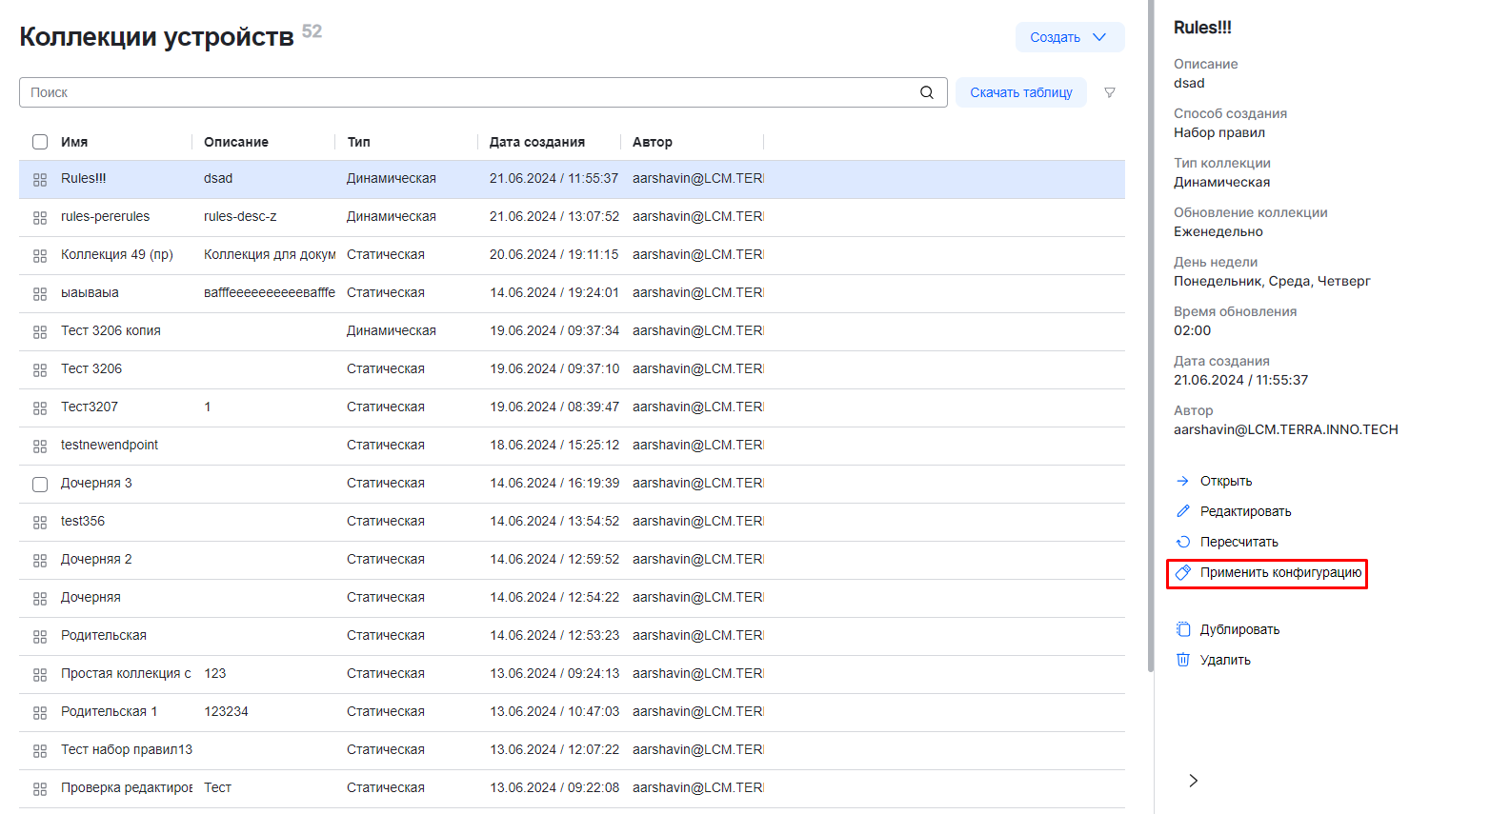The width and height of the screenshot is (1490, 814).
Task: Sort table by Дата создания column
Action: pyautogui.click(x=536, y=142)
